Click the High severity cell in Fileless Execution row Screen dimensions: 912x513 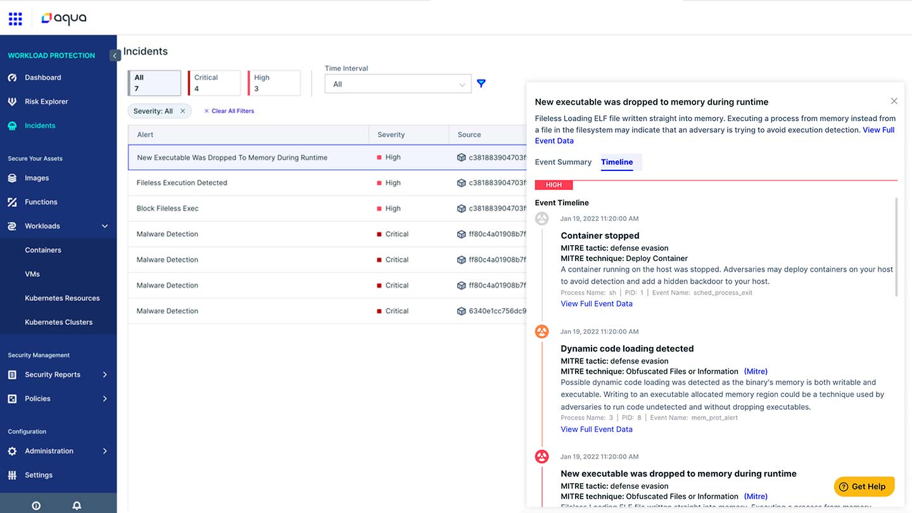point(389,183)
